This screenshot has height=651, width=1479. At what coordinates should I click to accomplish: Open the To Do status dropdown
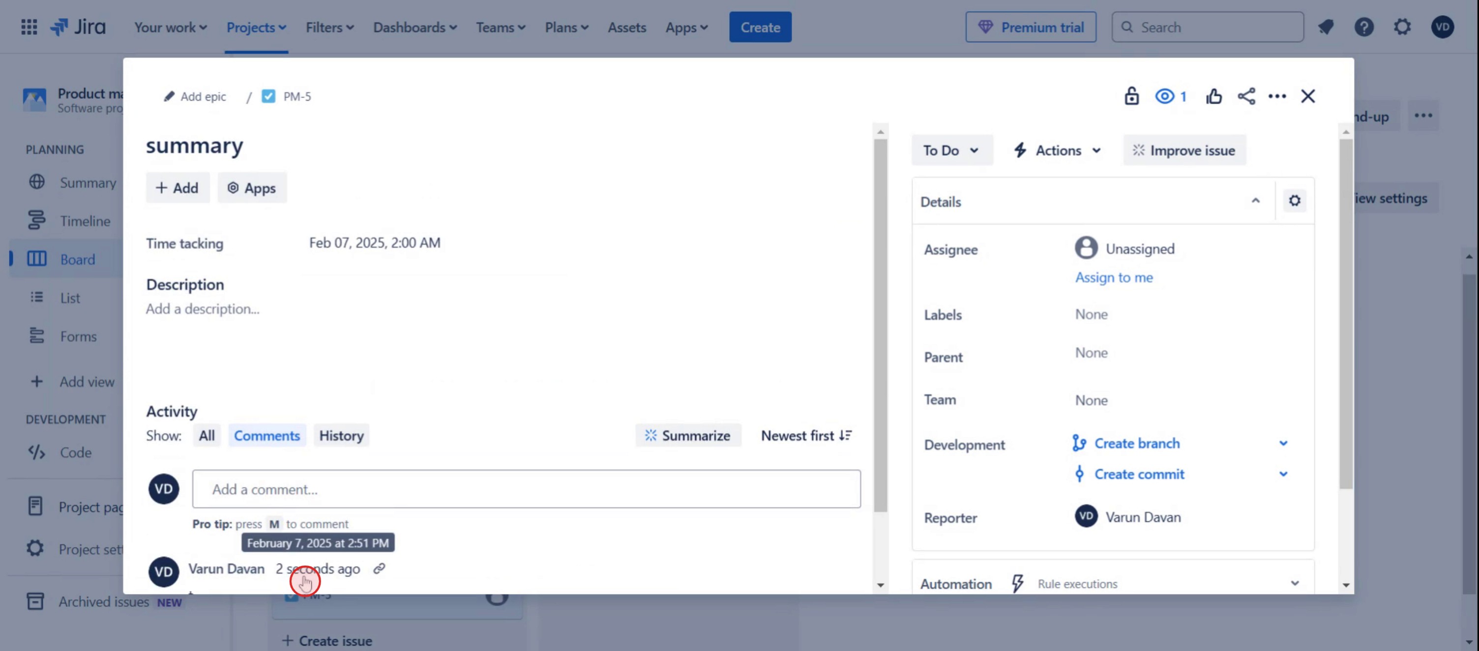point(951,150)
